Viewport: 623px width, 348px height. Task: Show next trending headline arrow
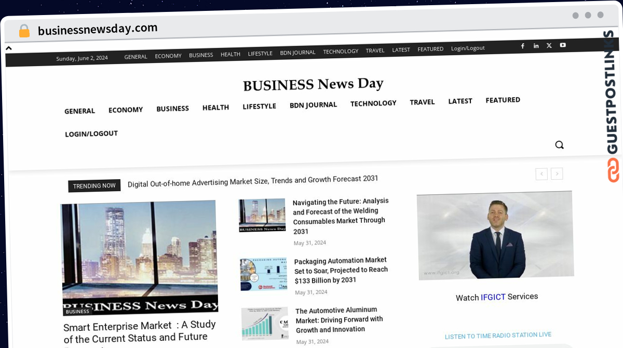557,173
